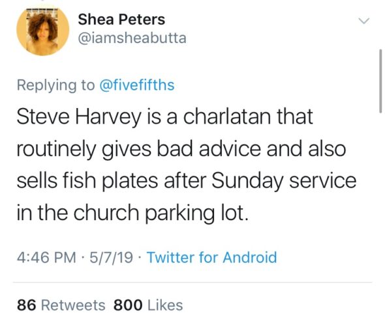The width and height of the screenshot is (385, 319).
Task: Open the 4:46 PM timestamp
Action: point(46,258)
